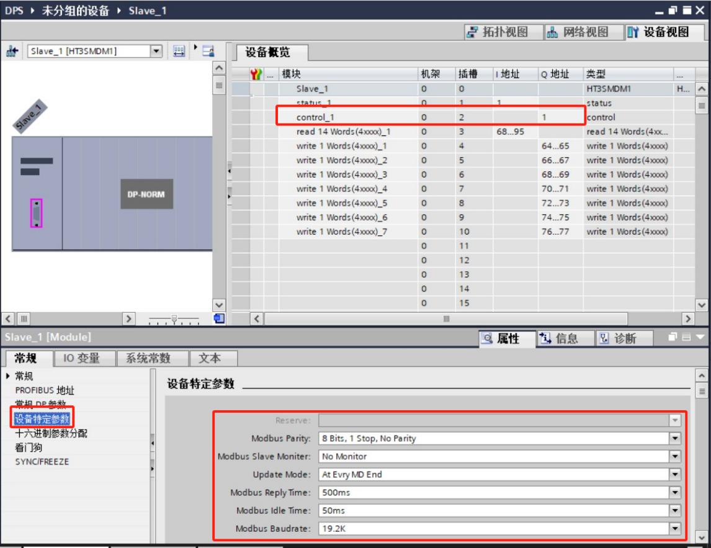Click ungrouped devices breadcrumb in title bar
Image resolution: width=711 pixels, height=548 pixels.
(x=75, y=11)
